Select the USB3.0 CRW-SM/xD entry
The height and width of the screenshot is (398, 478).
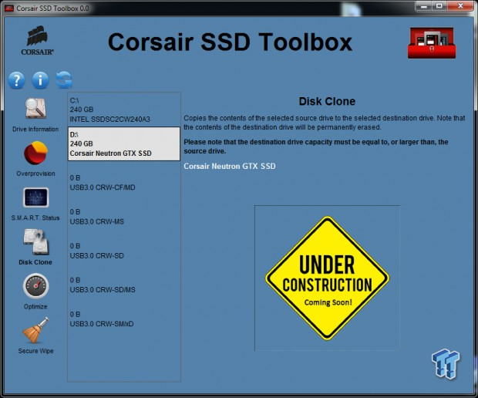124,315
